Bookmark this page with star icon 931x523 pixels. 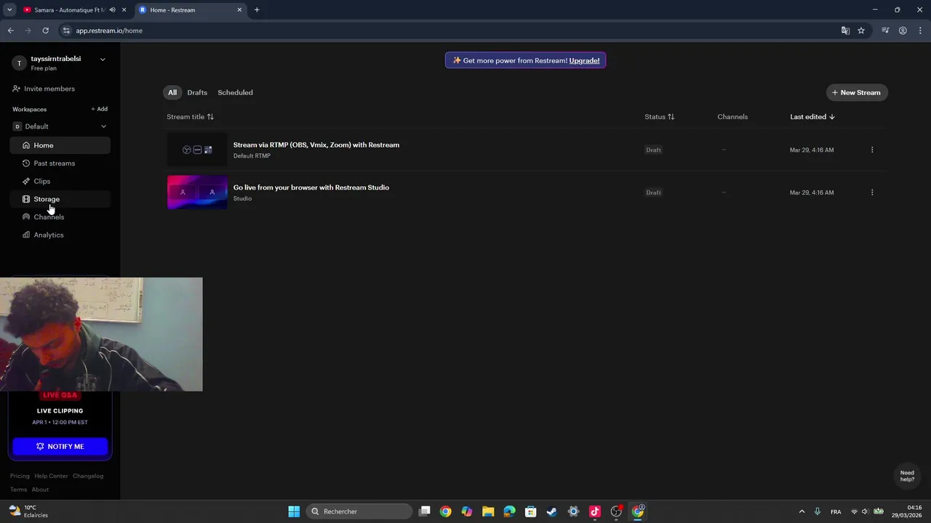tap(861, 31)
